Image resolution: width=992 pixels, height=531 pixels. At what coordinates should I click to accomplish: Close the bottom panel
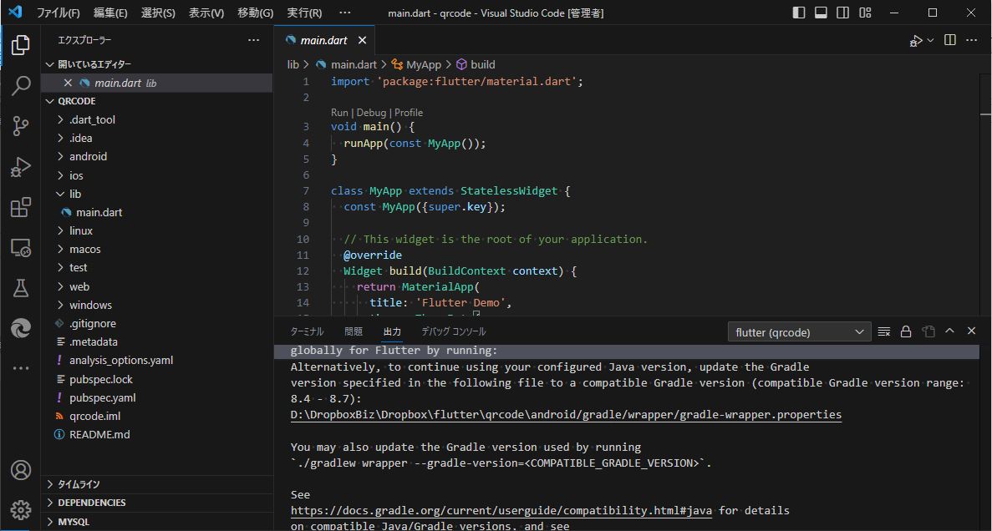[971, 331]
